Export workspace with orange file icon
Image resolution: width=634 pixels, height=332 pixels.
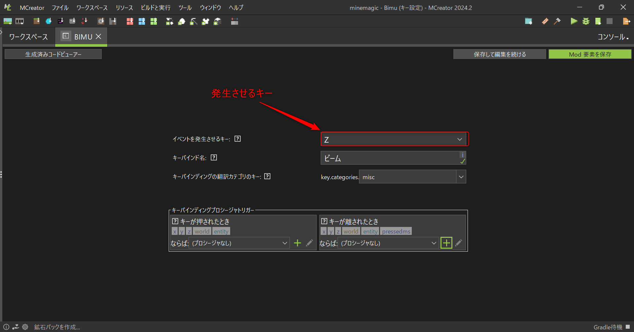(626, 21)
